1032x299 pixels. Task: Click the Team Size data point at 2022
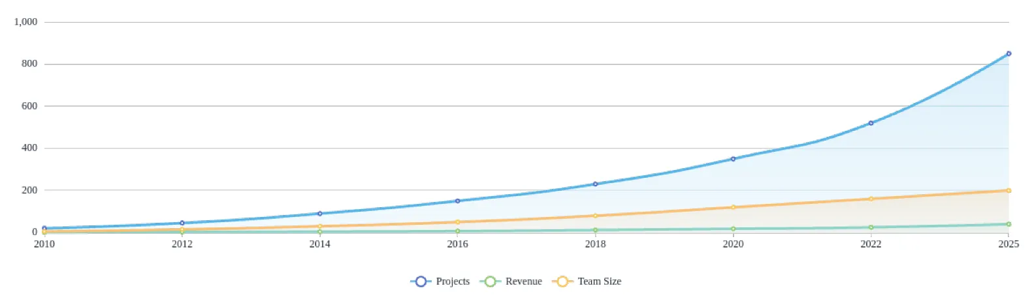(x=871, y=199)
